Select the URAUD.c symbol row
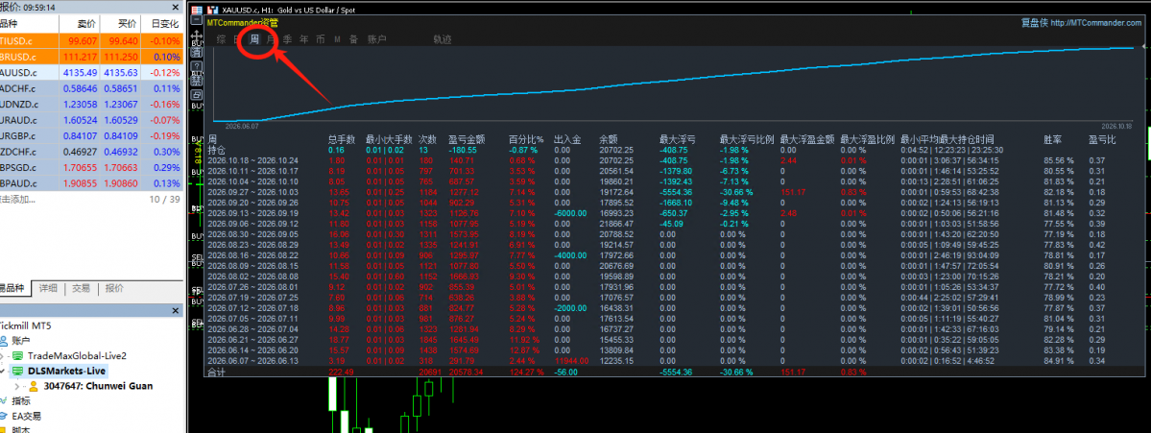This screenshot has height=433, width=1151. pos(91,120)
